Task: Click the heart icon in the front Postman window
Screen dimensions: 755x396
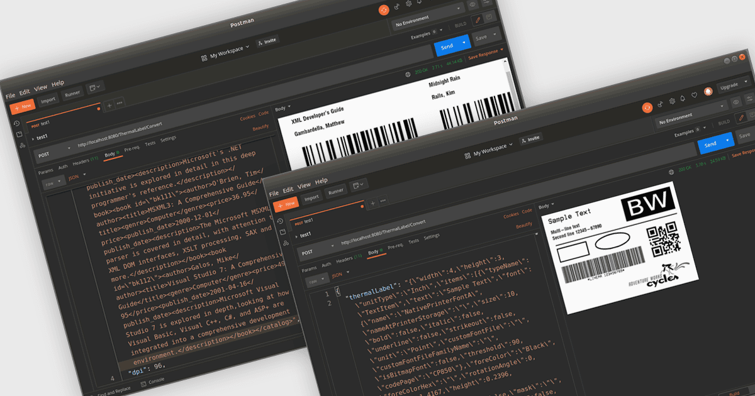Action: click(x=695, y=95)
